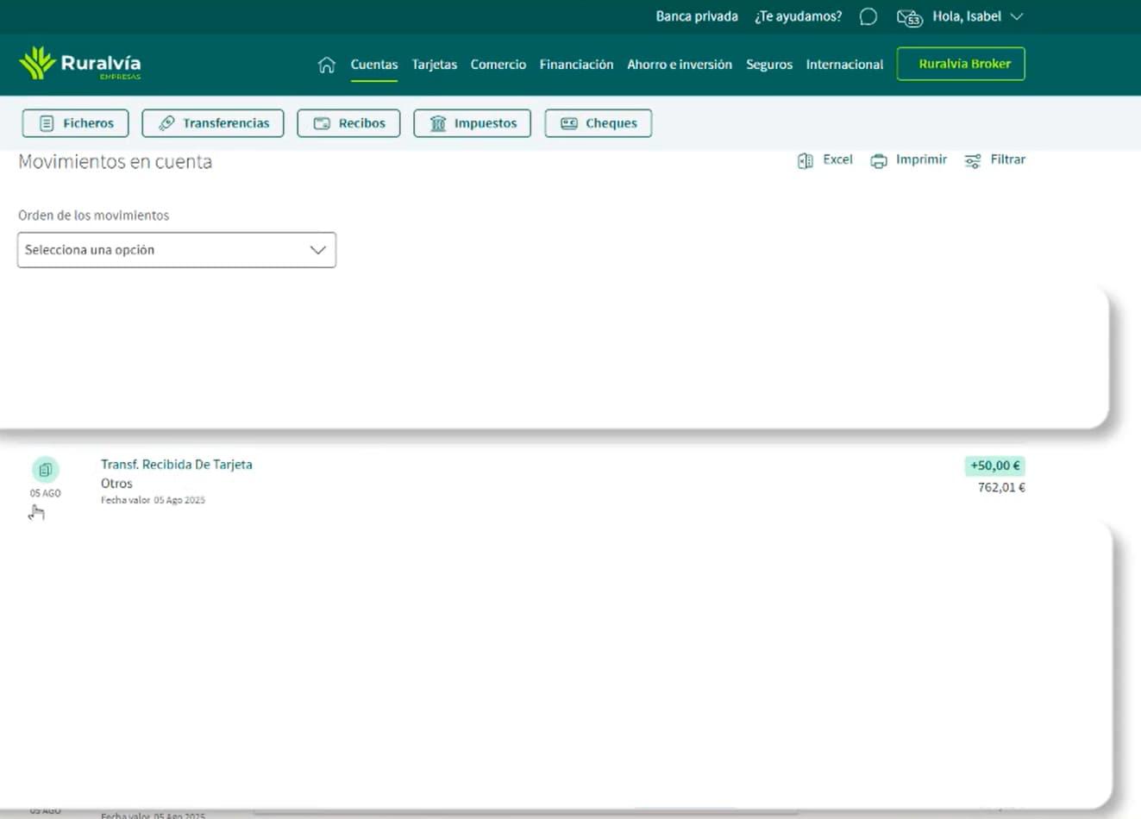1141x819 pixels.
Task: Click the Fecha valor 05 Ago 2025 text
Action: coord(153,500)
